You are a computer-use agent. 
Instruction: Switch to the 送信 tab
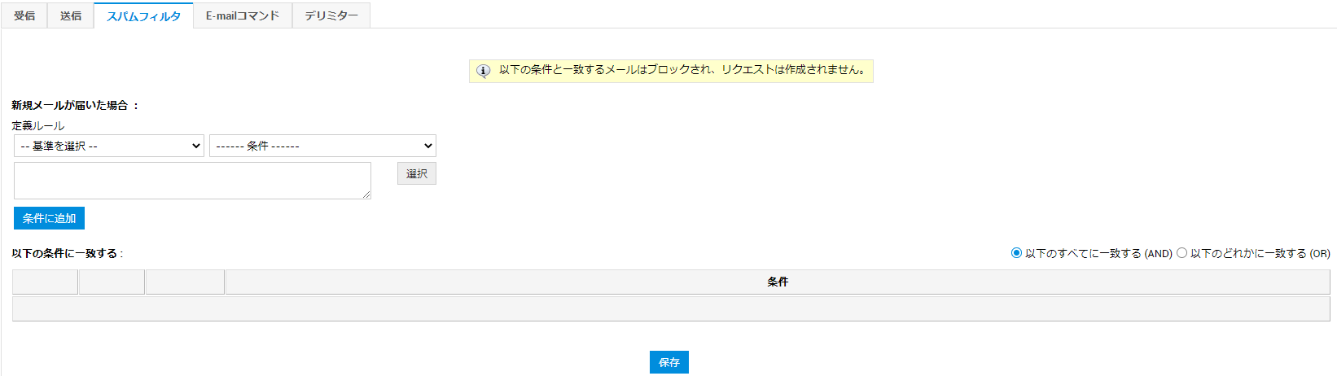pyautogui.click(x=71, y=15)
